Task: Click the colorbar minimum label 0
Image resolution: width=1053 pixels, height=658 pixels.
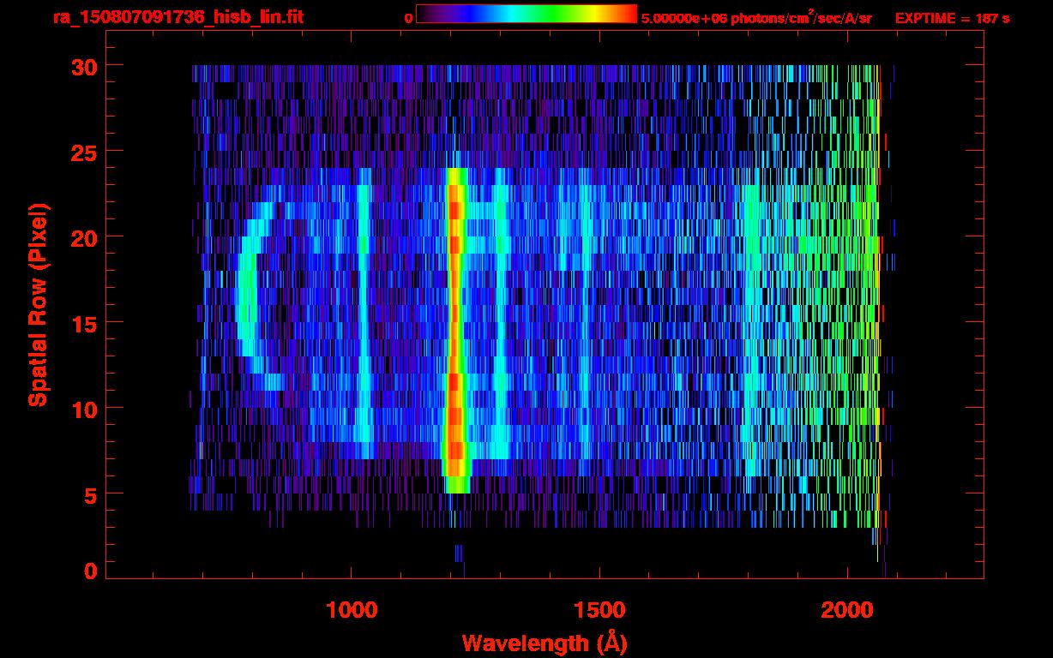Action: point(408,18)
